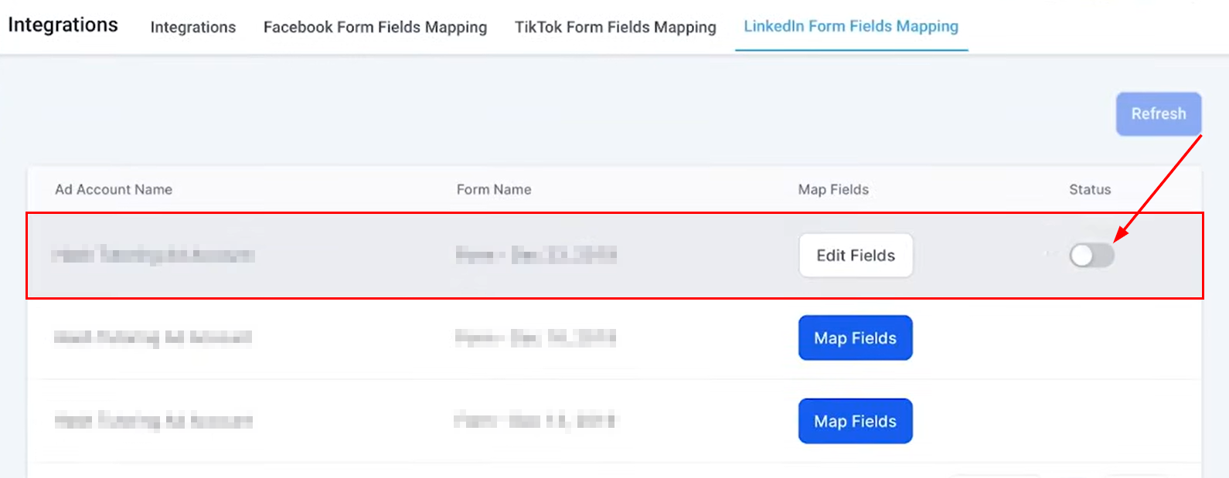Click Map Fields button in third row
Screen dimensions: 1229x478
click(x=855, y=422)
